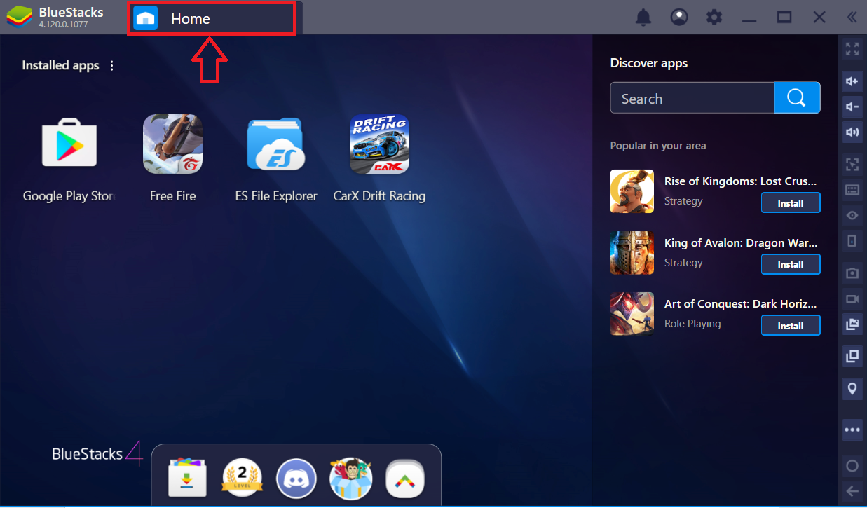Screen dimensions: 867x508
Task: Click the notifications bell icon
Action: point(643,18)
